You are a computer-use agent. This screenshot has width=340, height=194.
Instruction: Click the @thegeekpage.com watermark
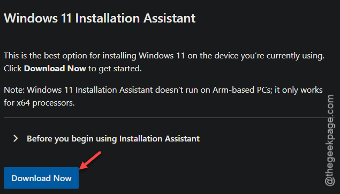click(330, 140)
